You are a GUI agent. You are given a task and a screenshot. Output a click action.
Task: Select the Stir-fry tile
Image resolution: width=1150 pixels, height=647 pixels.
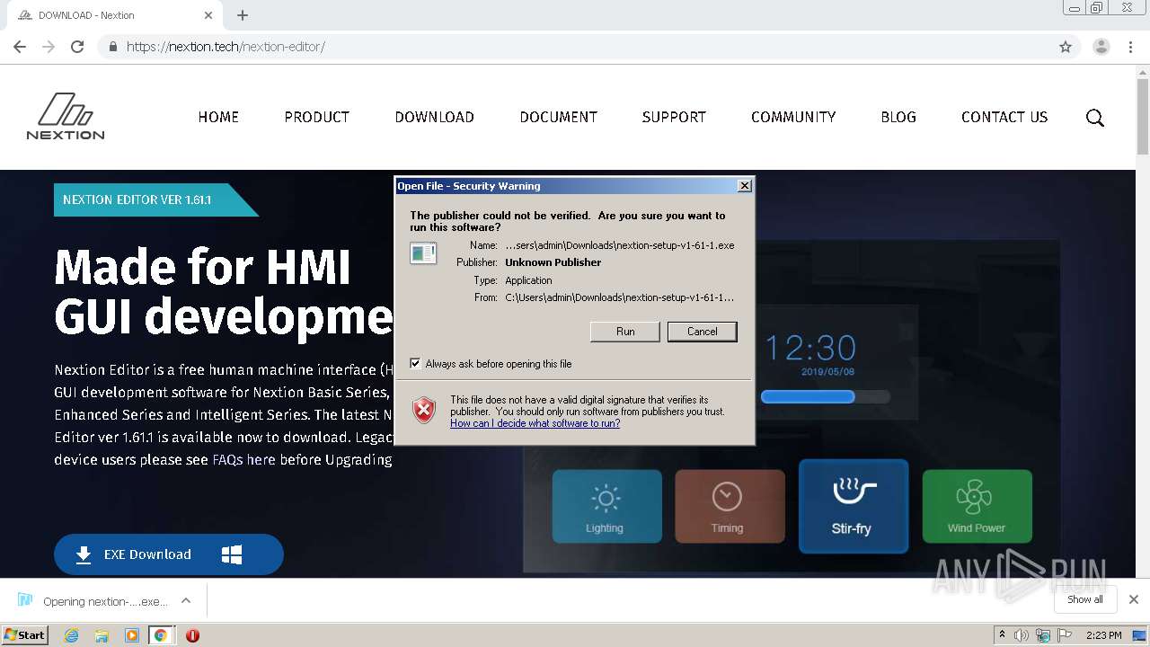pos(853,506)
